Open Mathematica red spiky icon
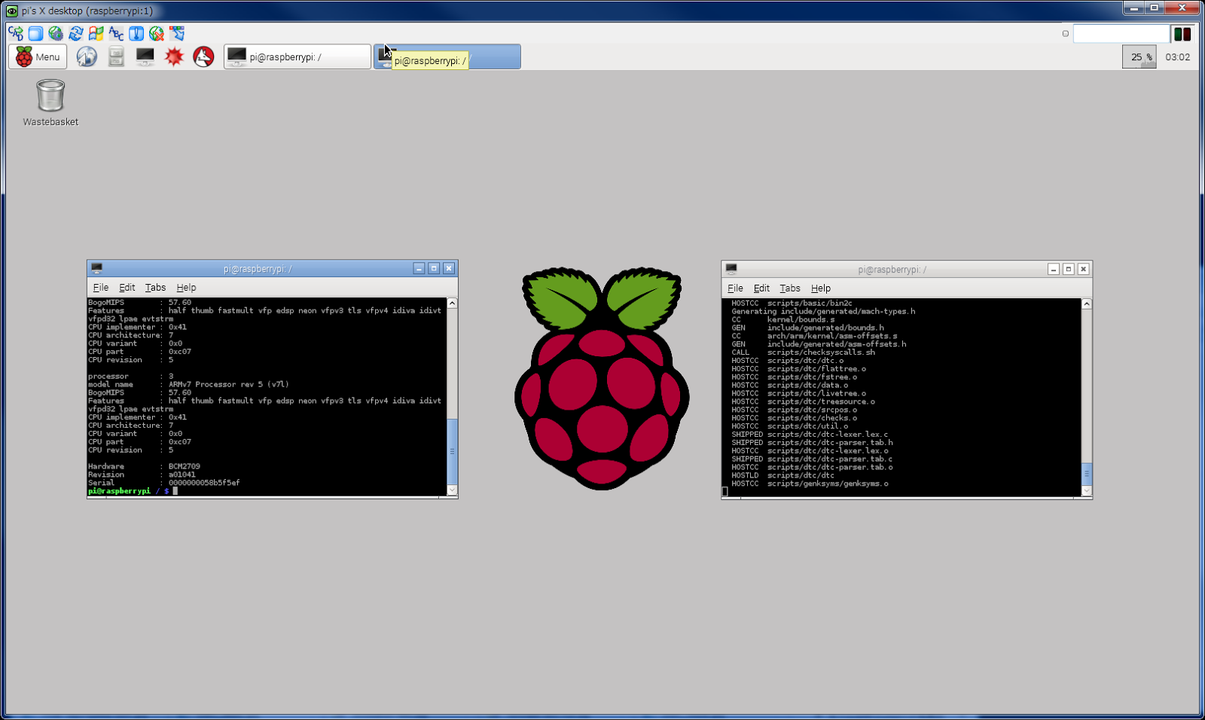The width and height of the screenshot is (1205, 720). [x=174, y=56]
